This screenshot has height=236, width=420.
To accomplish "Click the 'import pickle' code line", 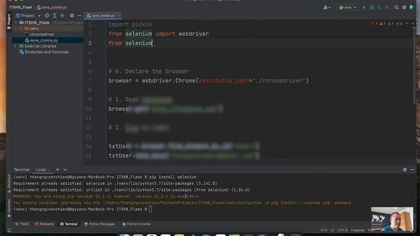I will pos(130,24).
